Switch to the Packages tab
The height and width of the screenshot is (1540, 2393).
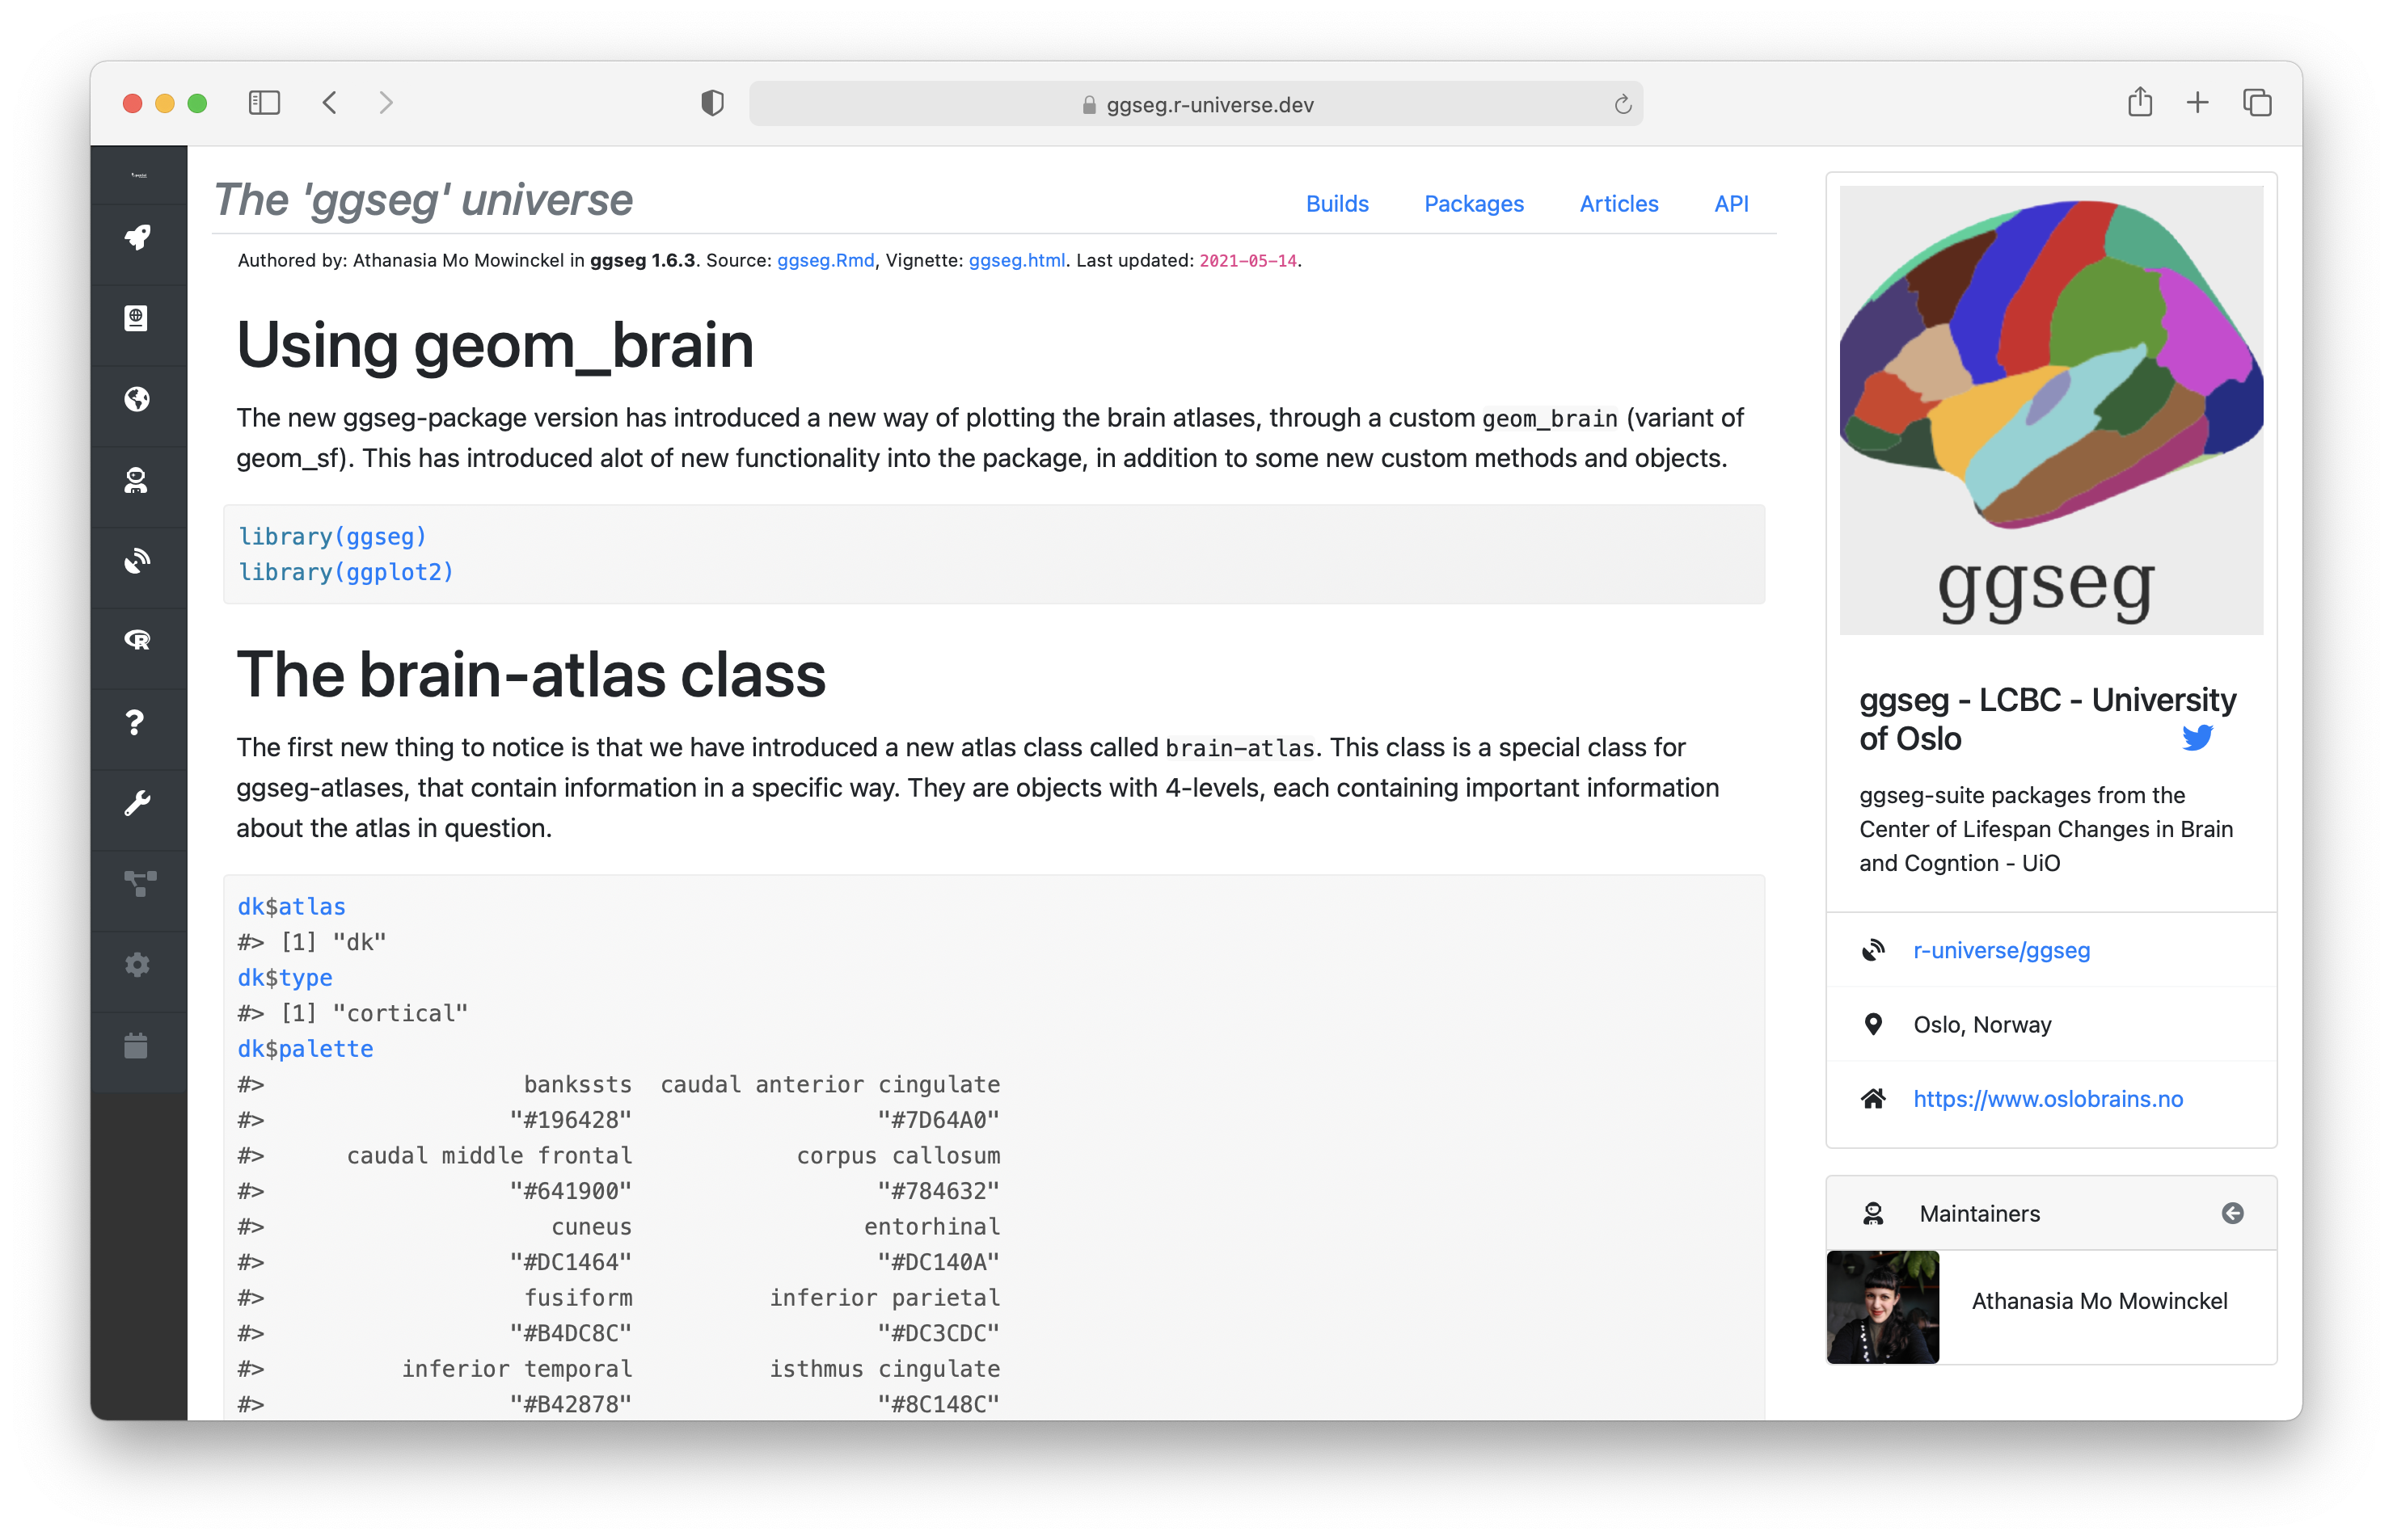click(1474, 204)
